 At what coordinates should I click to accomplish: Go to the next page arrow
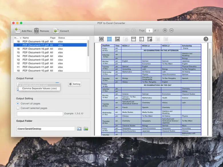click(134, 30)
